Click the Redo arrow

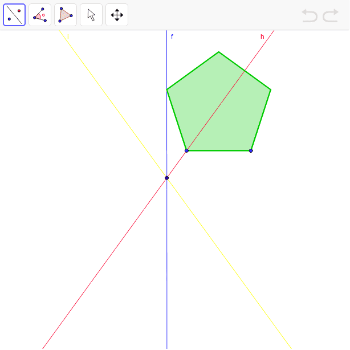[331, 15]
